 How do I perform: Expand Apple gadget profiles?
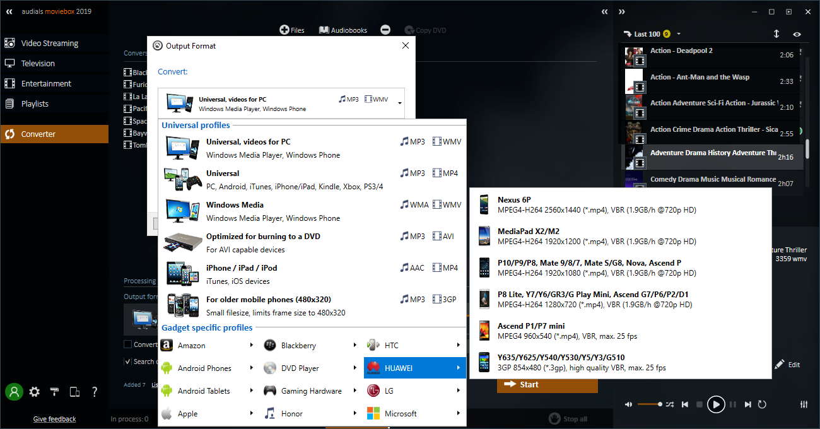[209, 414]
